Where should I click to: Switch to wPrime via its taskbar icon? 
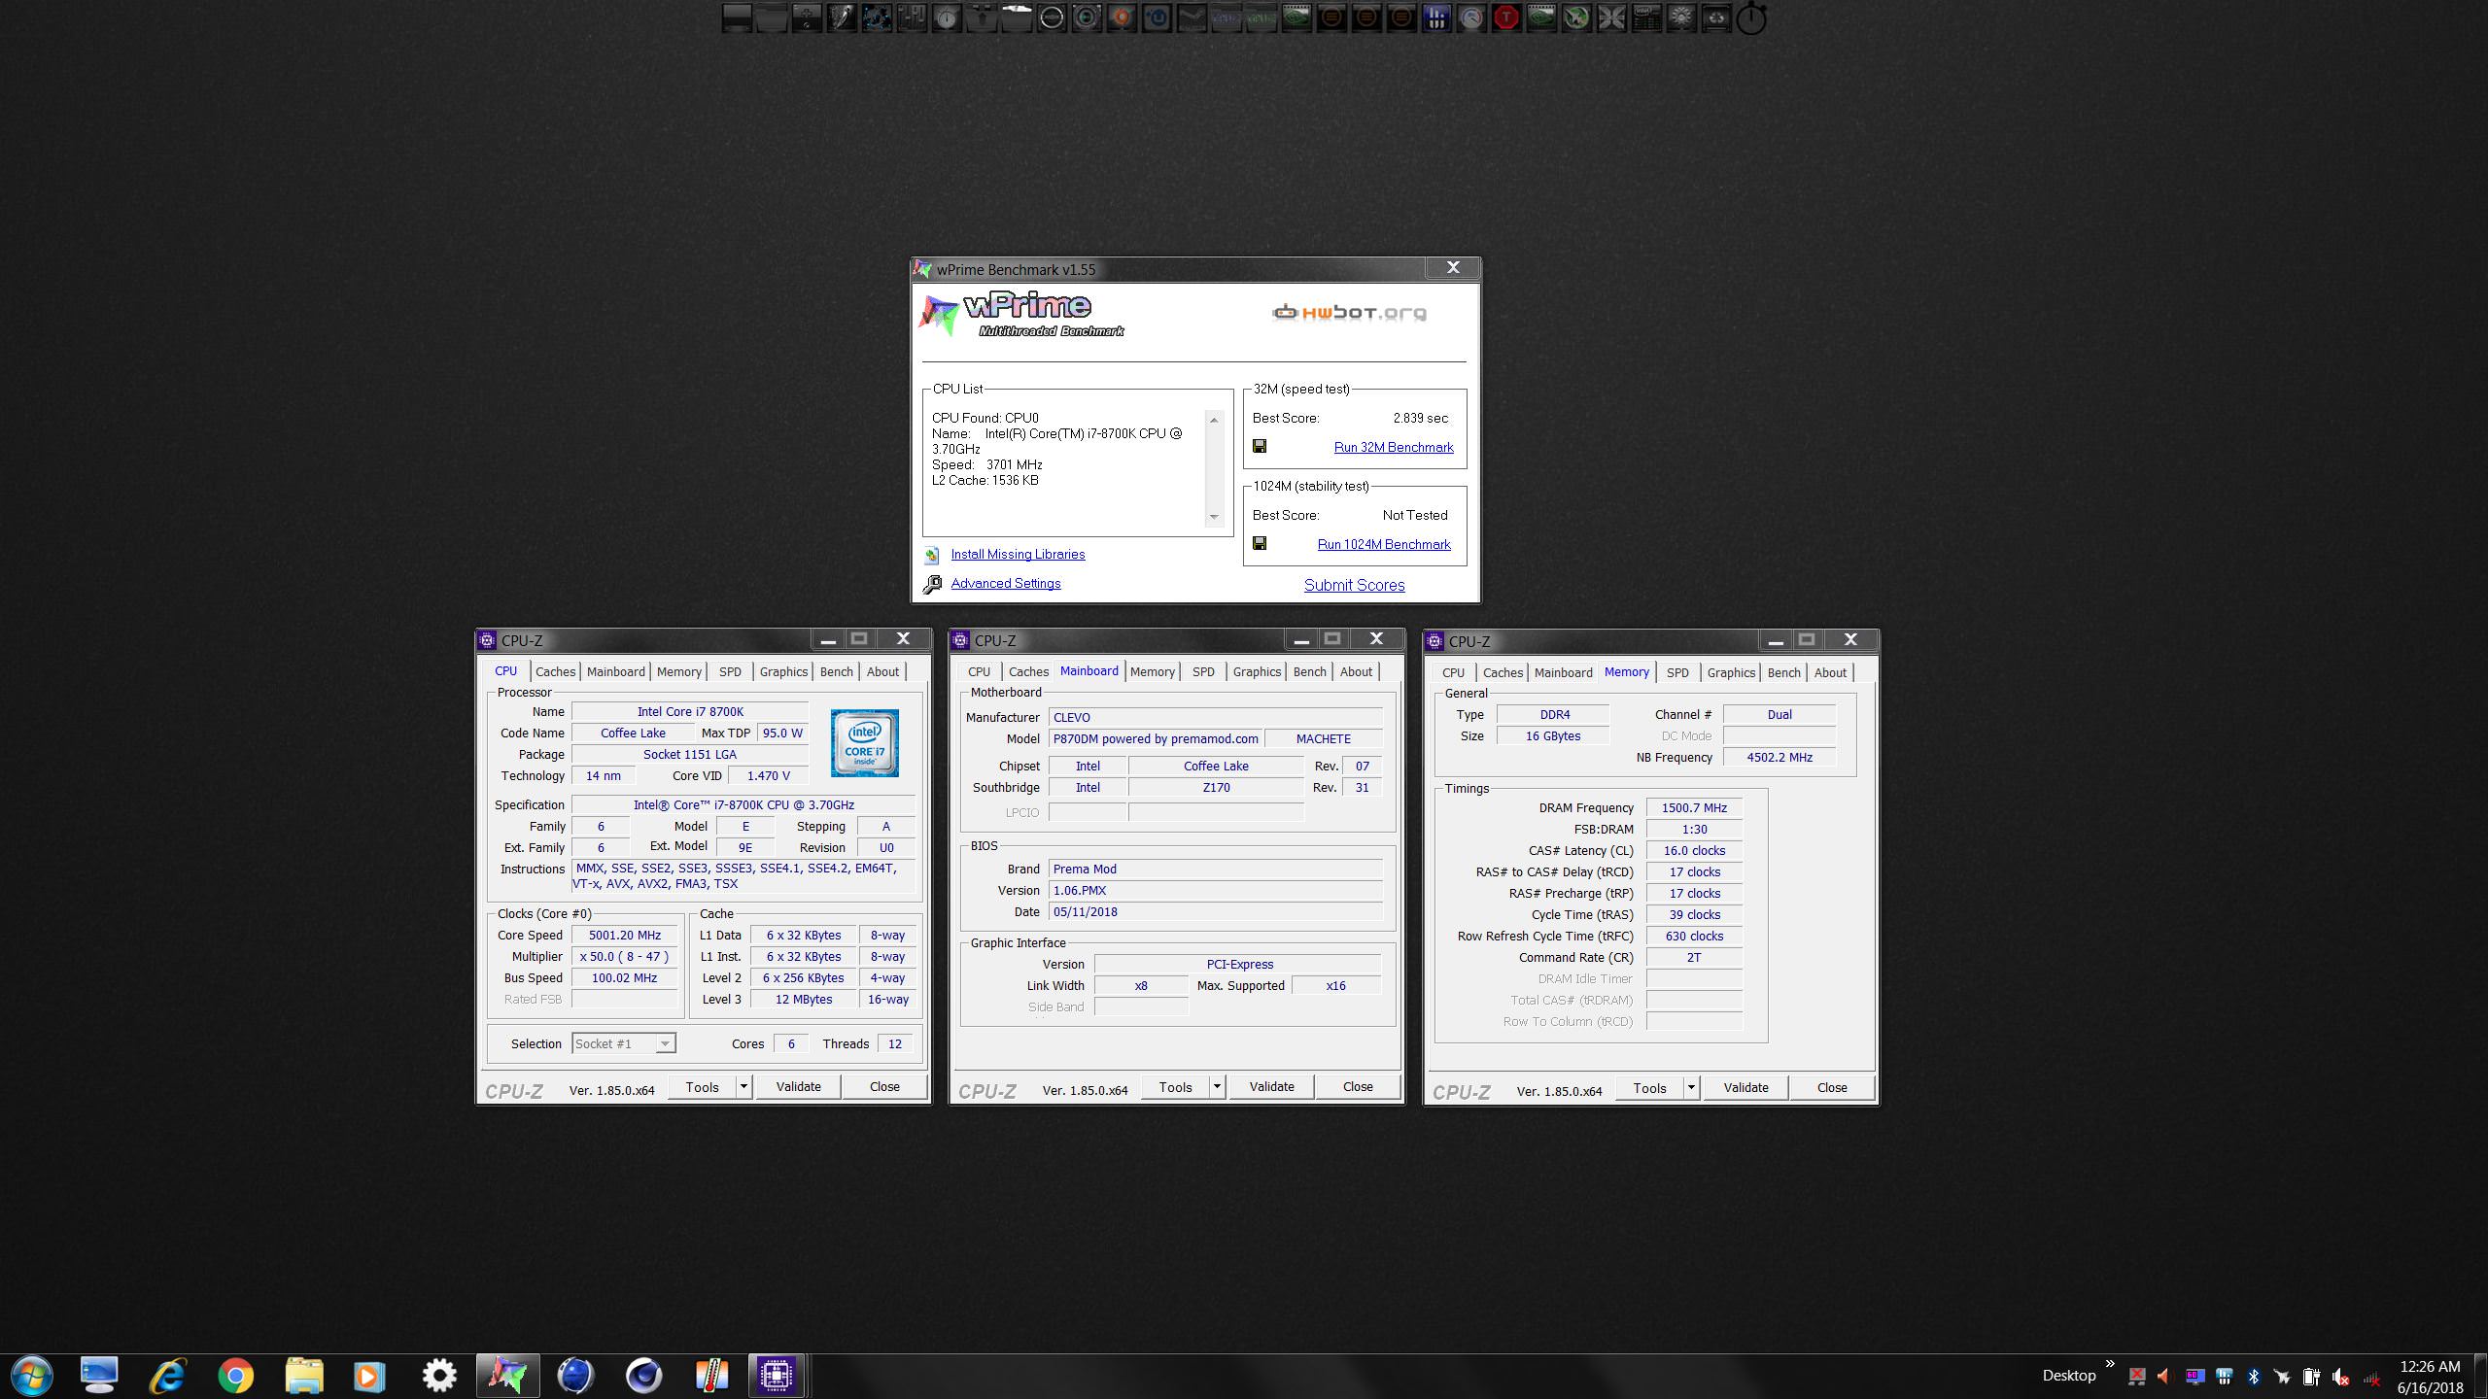(507, 1375)
